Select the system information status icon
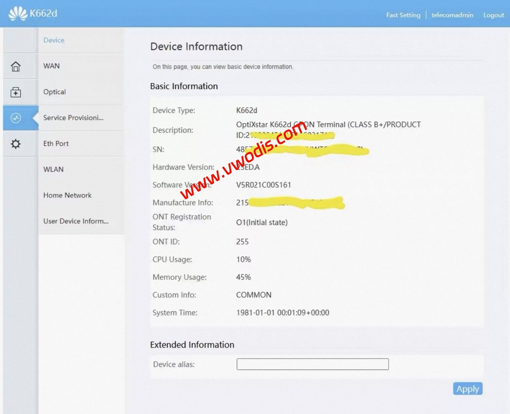The width and height of the screenshot is (510, 414). point(16,118)
